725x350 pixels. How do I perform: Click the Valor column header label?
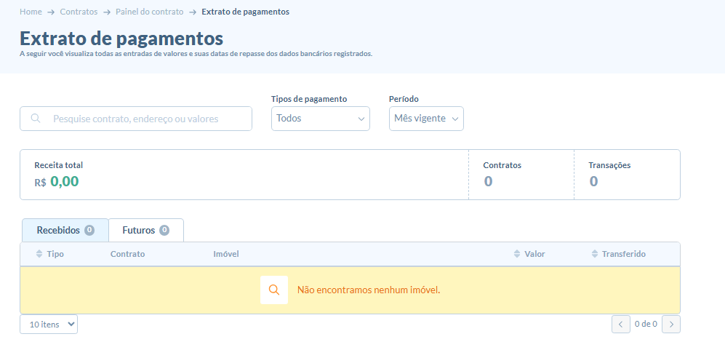(x=535, y=254)
